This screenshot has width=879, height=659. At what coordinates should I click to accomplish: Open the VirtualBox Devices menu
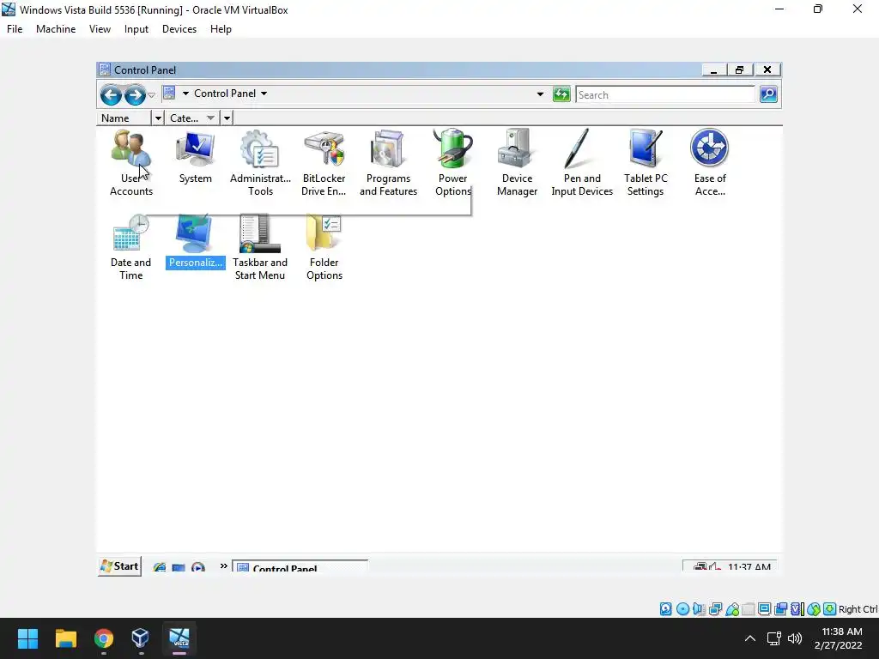click(179, 29)
